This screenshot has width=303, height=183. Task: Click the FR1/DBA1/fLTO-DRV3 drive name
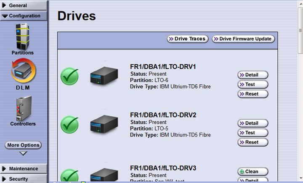(x=163, y=168)
